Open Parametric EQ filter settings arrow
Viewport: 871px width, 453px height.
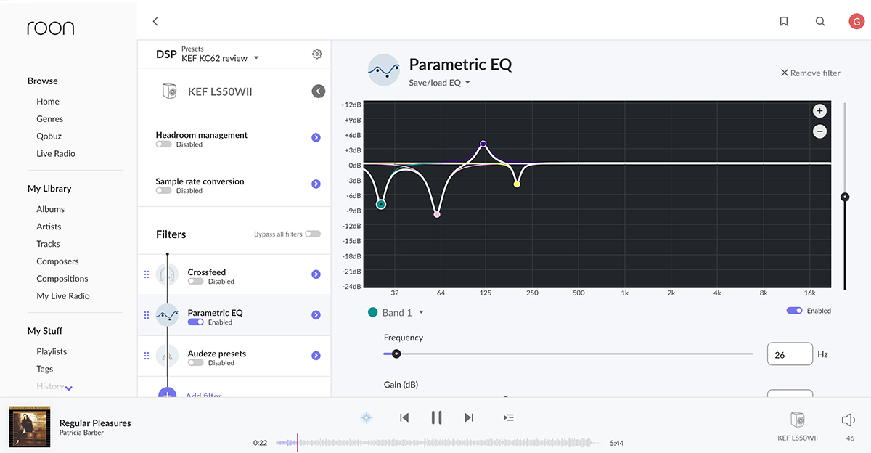[x=316, y=315]
